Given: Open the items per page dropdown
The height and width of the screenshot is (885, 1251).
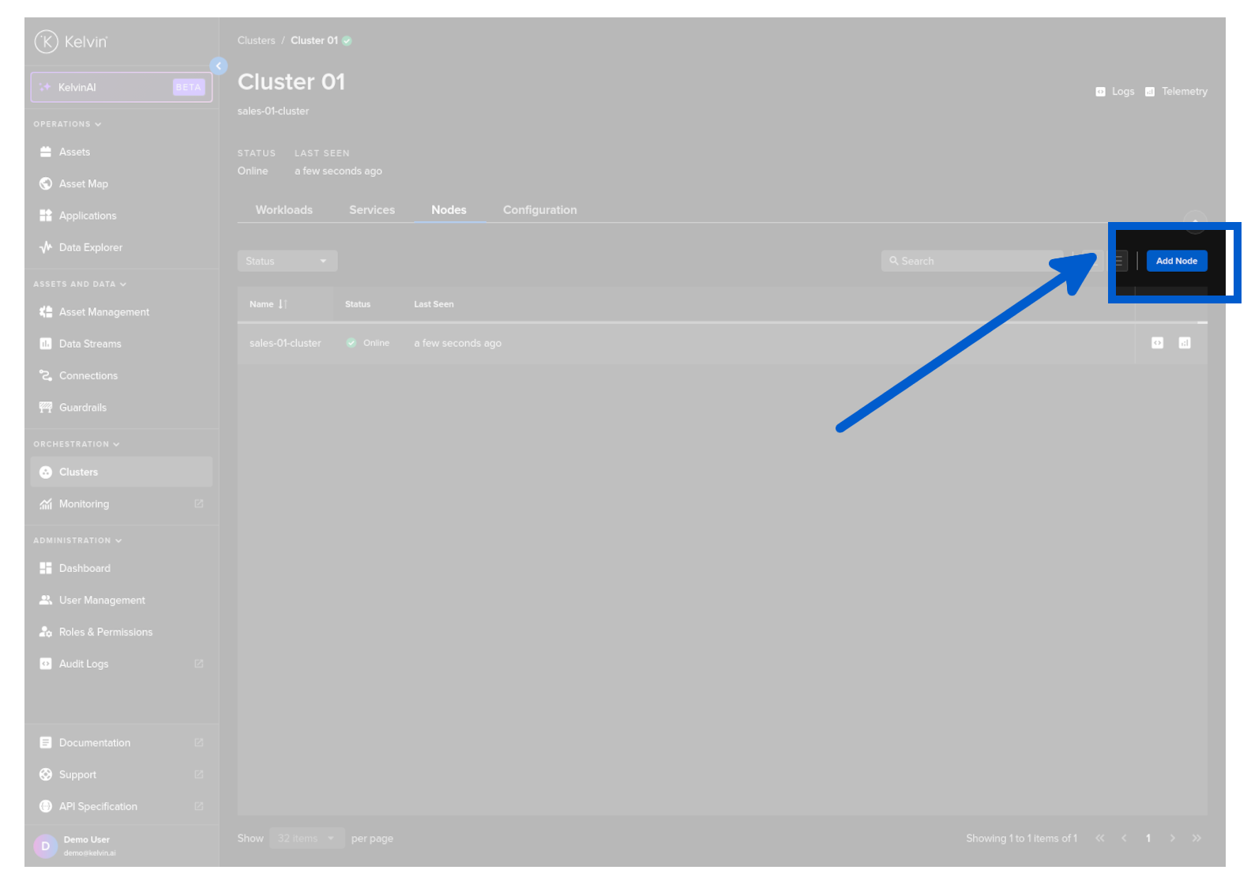Looking at the screenshot, I should point(306,838).
